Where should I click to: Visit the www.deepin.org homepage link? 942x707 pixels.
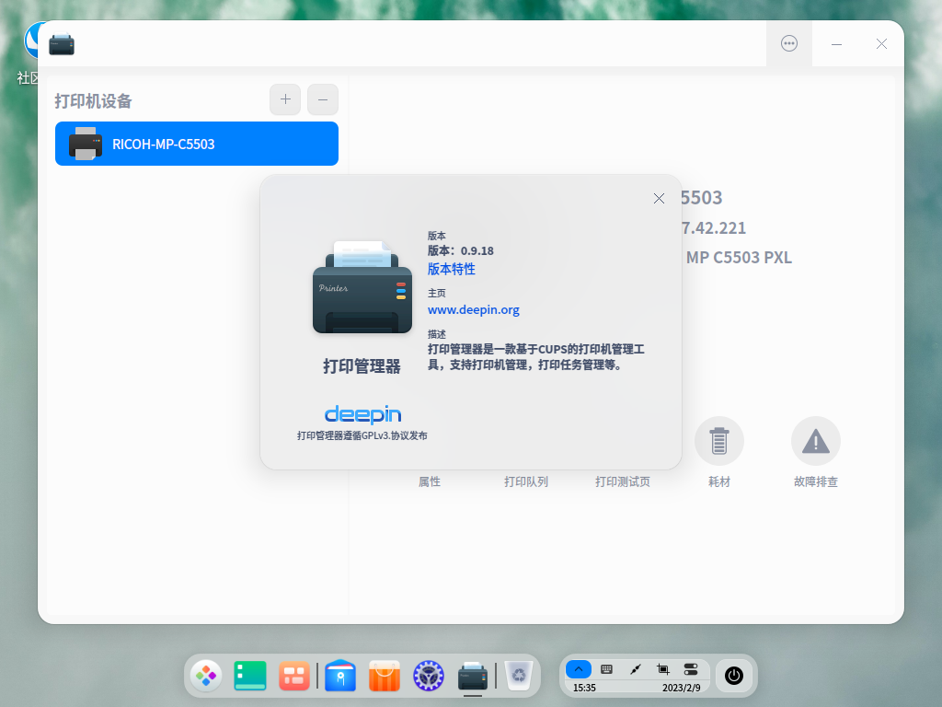pos(474,309)
